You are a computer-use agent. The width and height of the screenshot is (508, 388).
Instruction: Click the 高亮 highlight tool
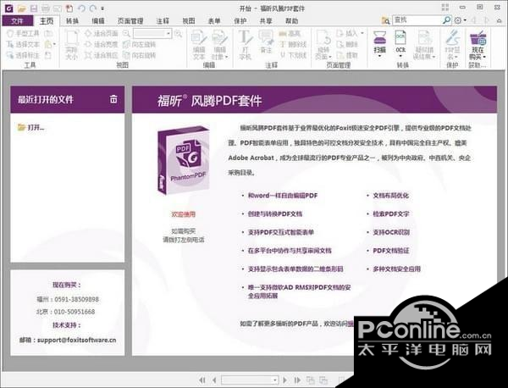coord(290,33)
